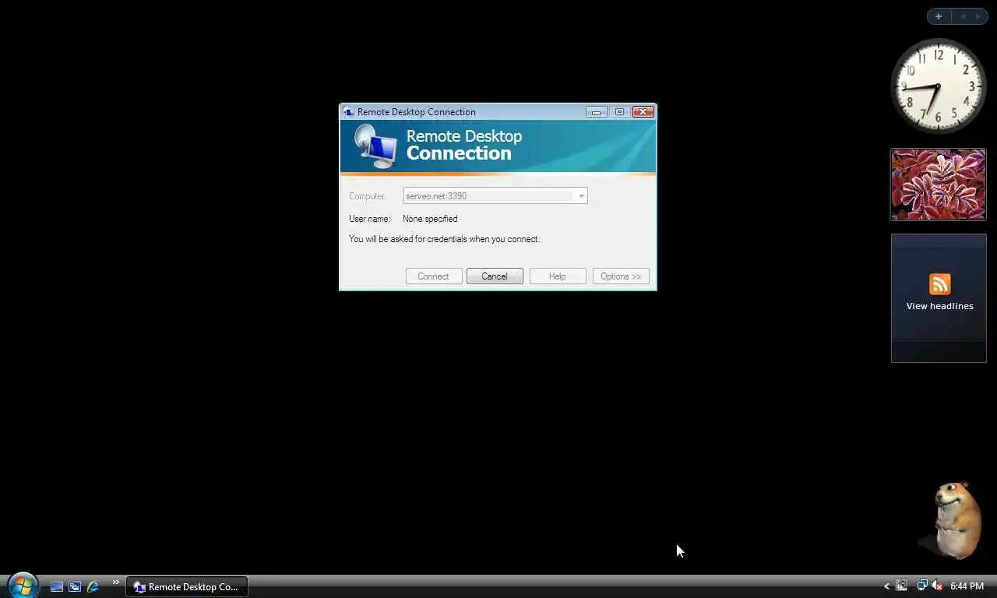Open the Windows Start orb
997x598 pixels.
coord(23,585)
